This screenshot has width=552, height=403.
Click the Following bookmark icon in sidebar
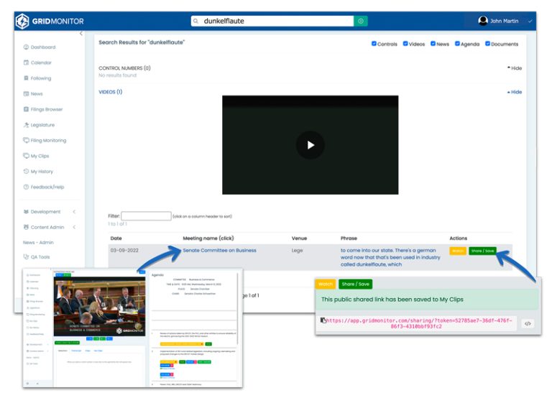[26, 78]
